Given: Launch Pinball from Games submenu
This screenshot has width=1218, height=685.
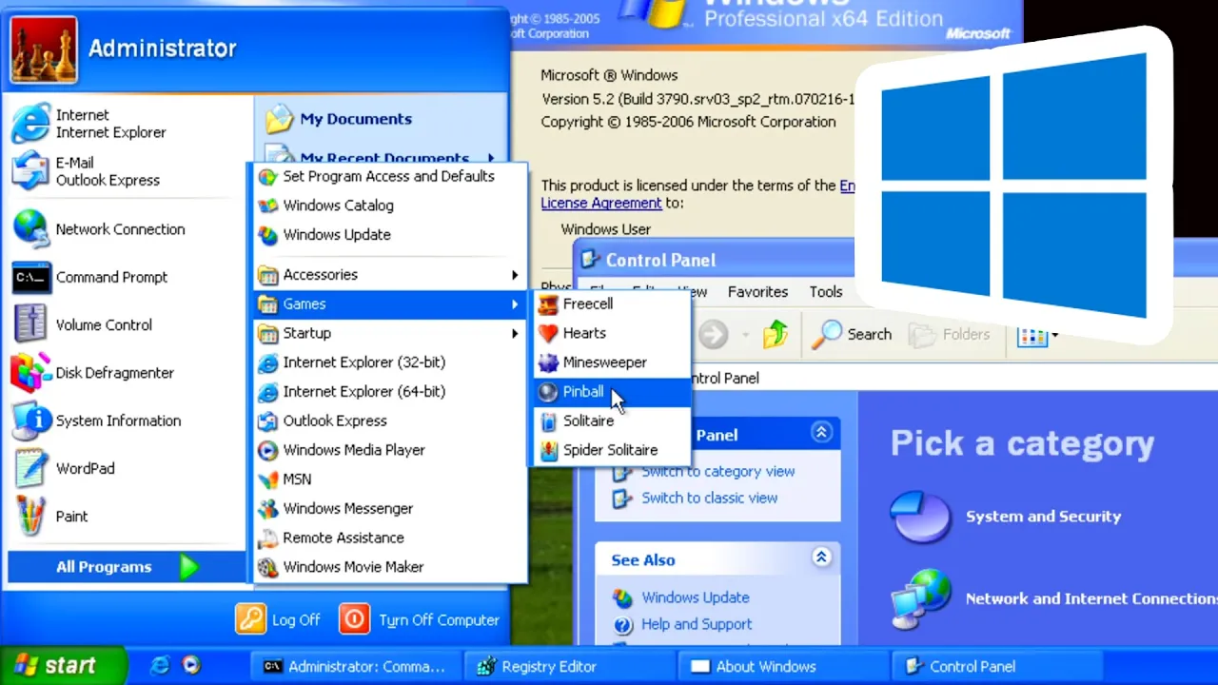Looking at the screenshot, I should tap(611, 391).
